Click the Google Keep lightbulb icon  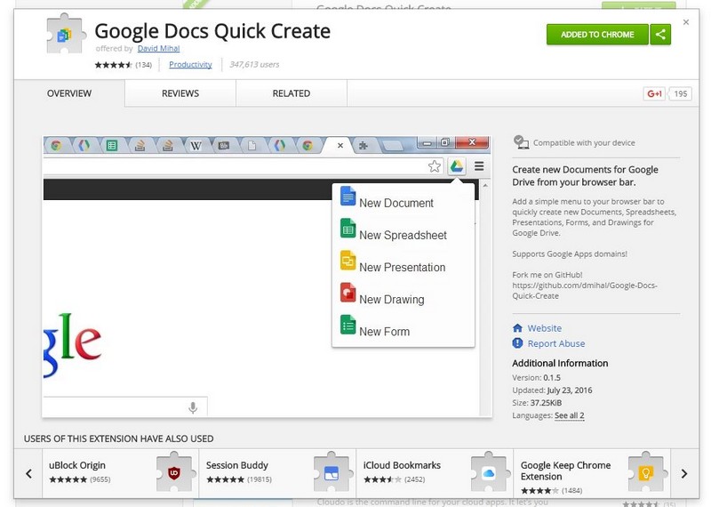pyautogui.click(x=646, y=473)
